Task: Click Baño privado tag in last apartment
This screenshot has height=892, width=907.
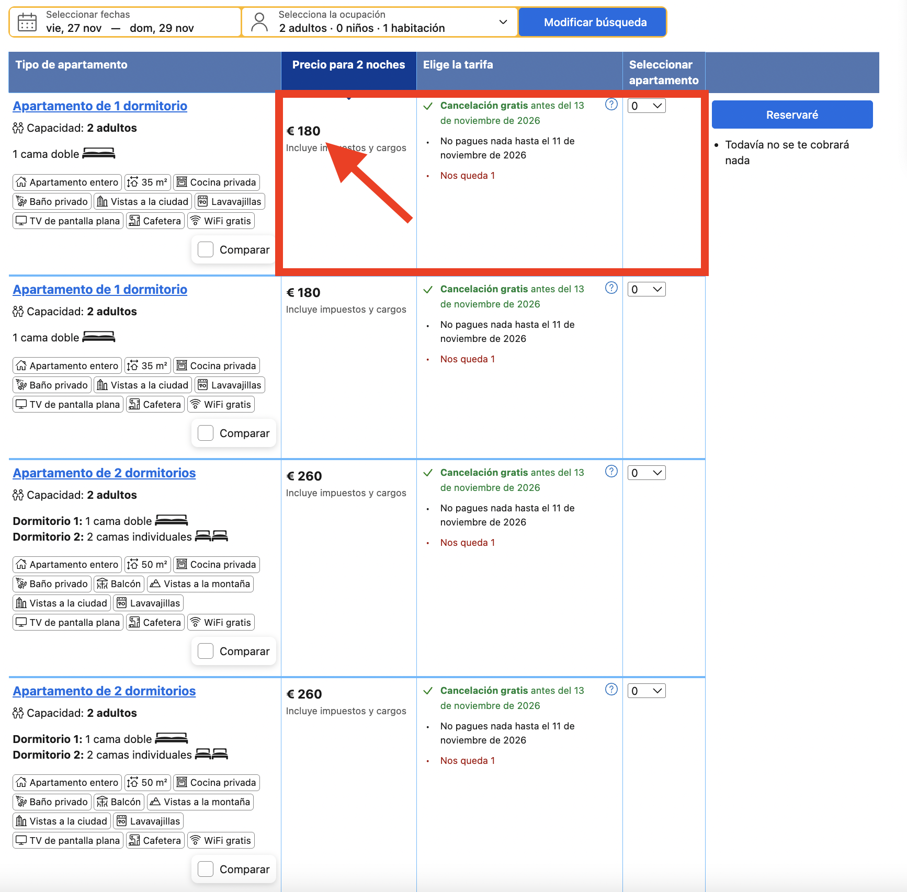Action: point(52,802)
